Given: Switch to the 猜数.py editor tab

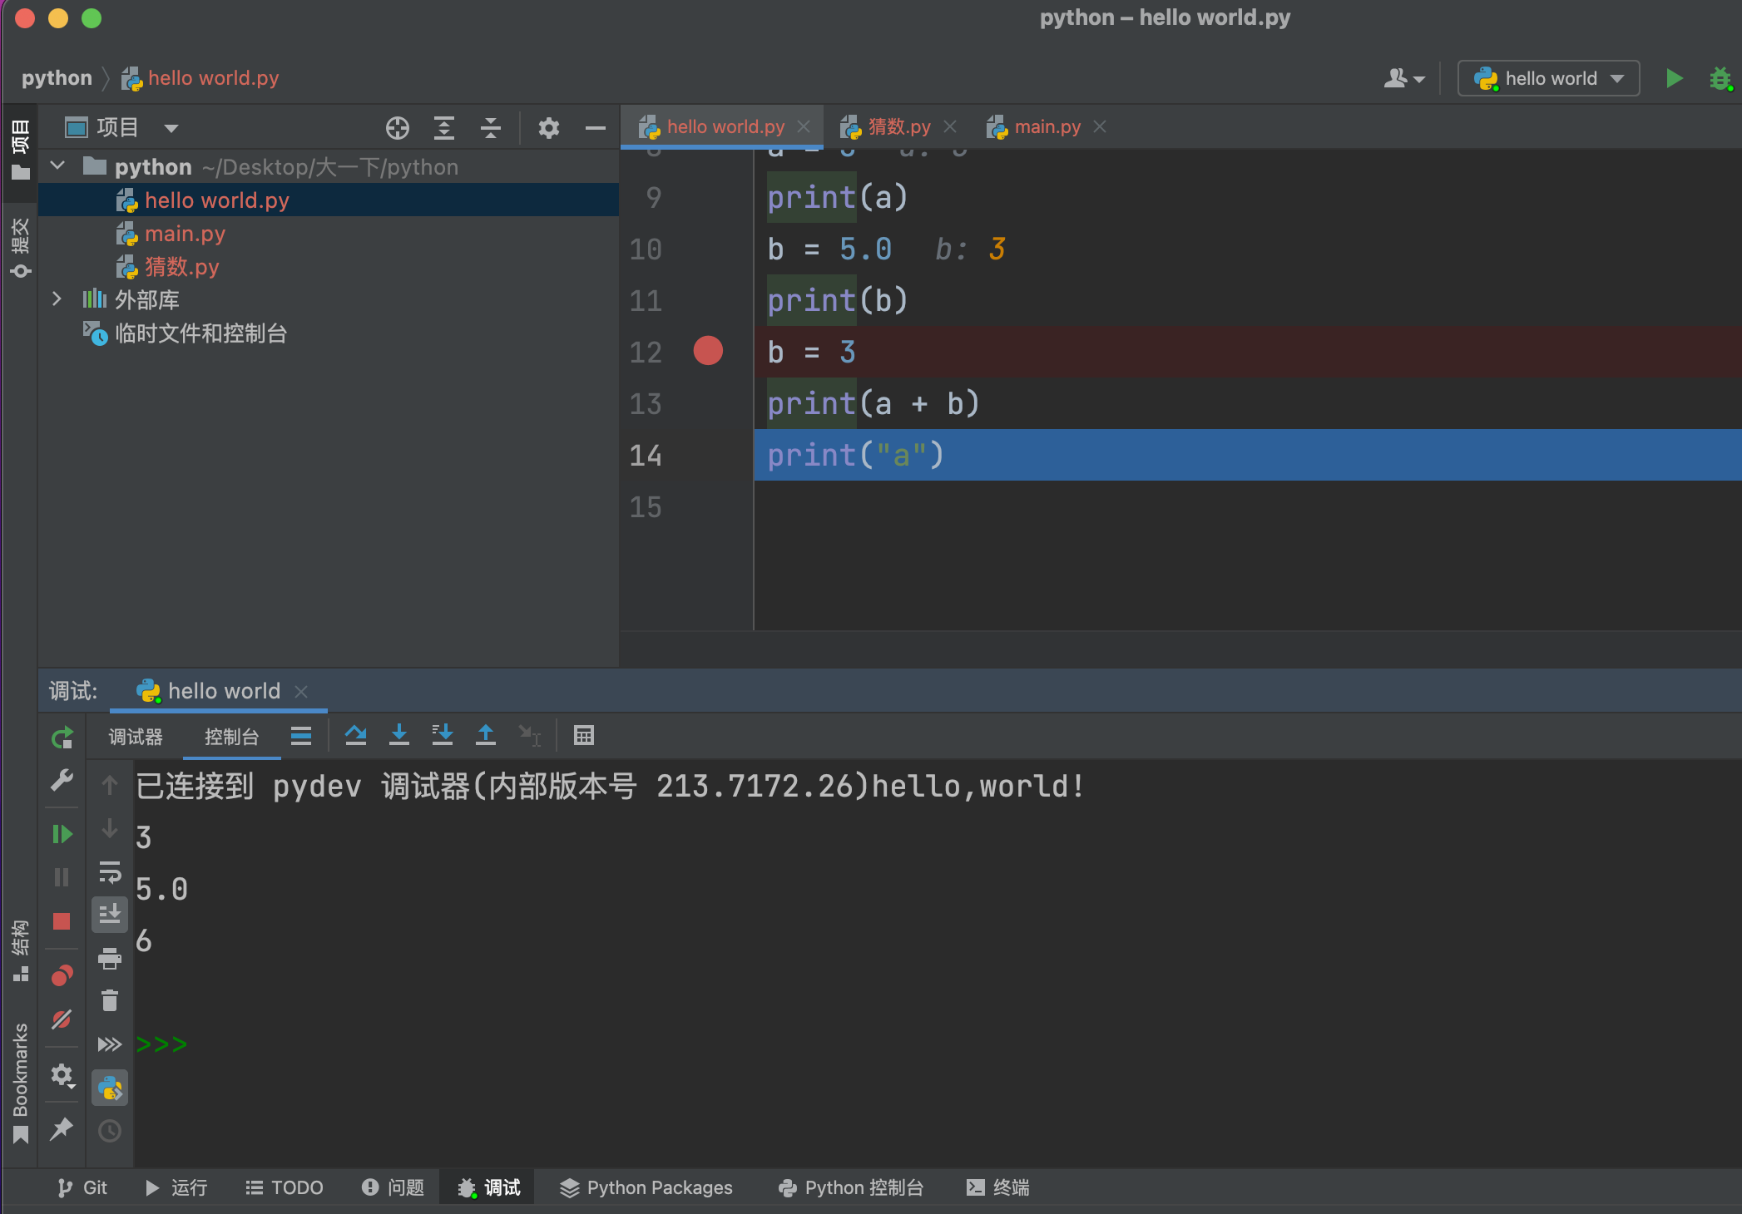Looking at the screenshot, I should point(898,126).
